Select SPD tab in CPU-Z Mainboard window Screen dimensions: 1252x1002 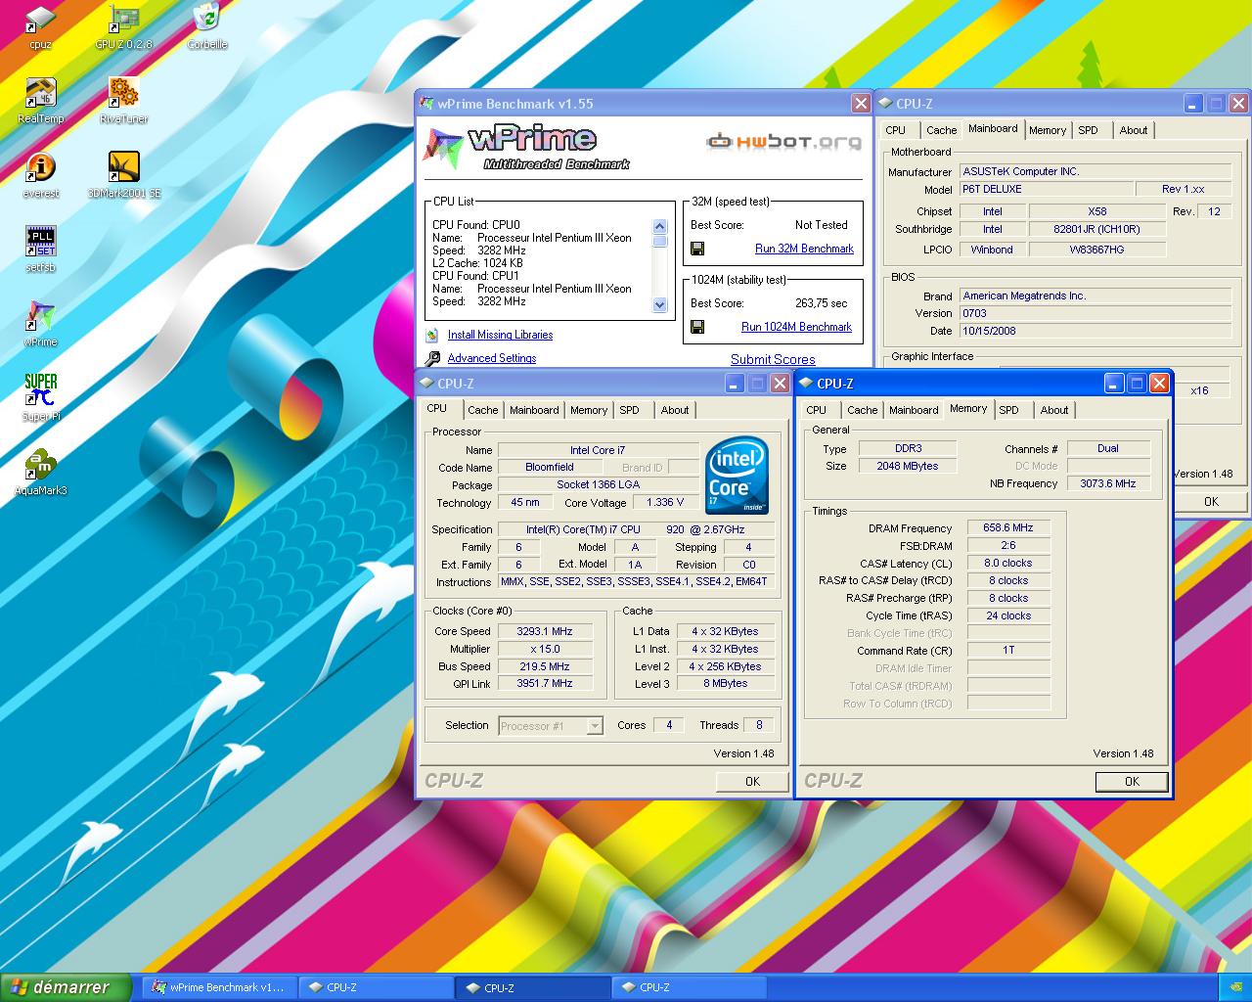pos(1089,130)
